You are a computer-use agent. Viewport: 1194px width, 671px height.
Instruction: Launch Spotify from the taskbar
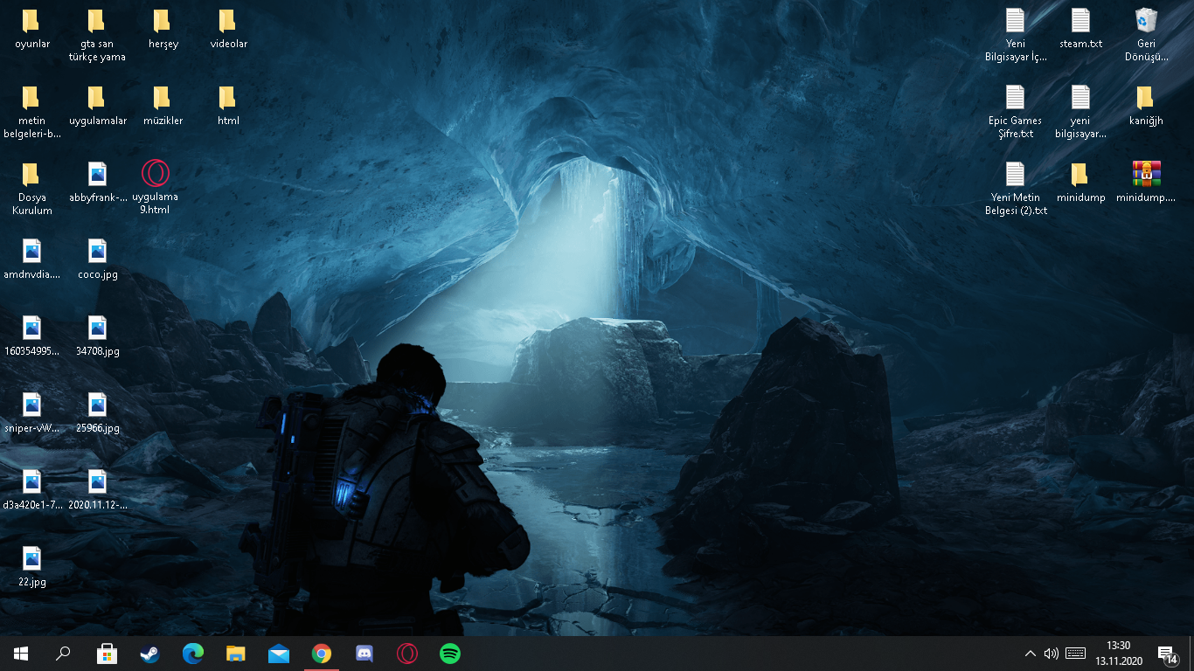450,654
